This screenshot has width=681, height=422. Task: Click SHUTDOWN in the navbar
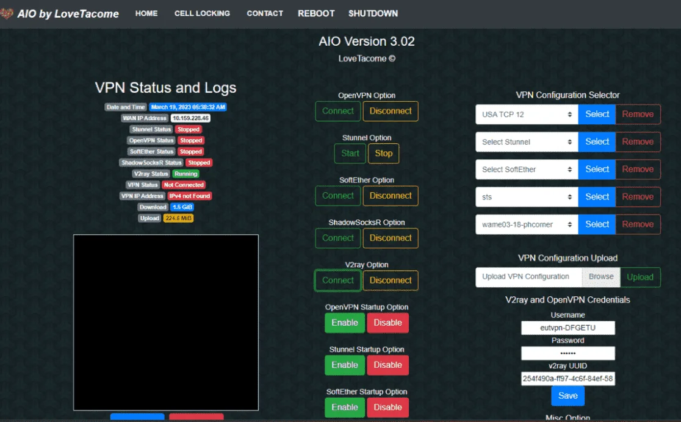(x=373, y=13)
